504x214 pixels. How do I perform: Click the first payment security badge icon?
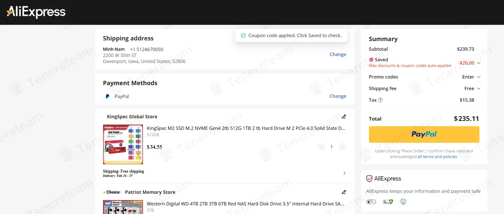tap(371, 201)
